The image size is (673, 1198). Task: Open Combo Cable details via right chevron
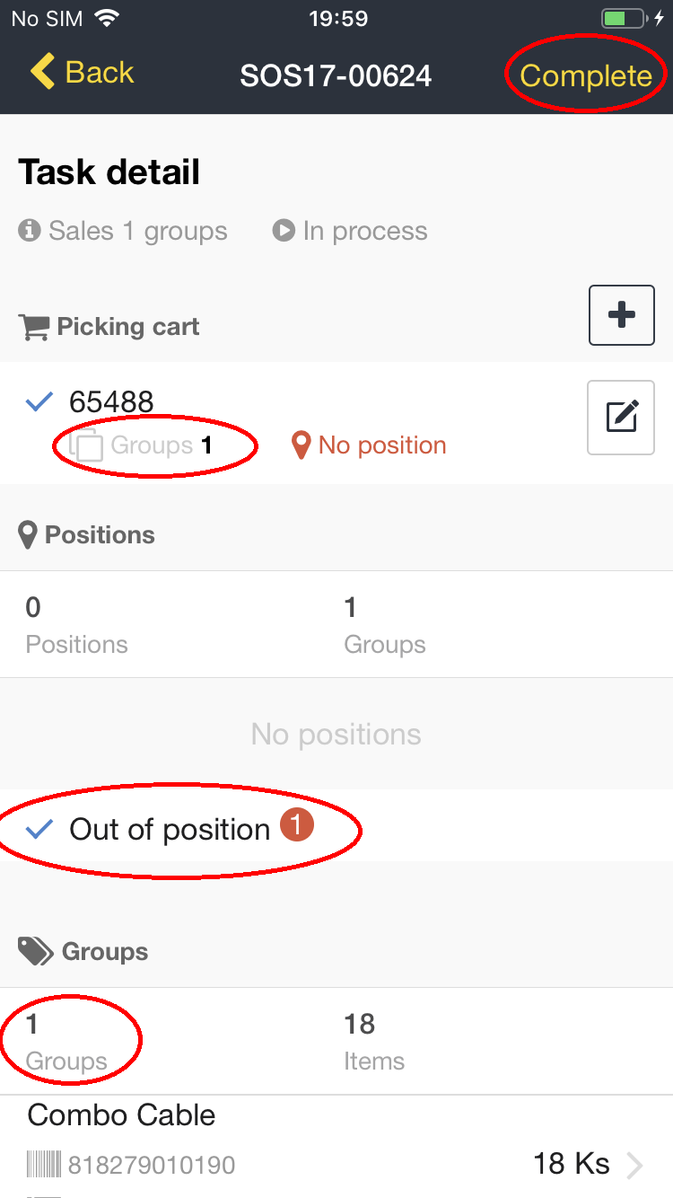click(x=635, y=1166)
